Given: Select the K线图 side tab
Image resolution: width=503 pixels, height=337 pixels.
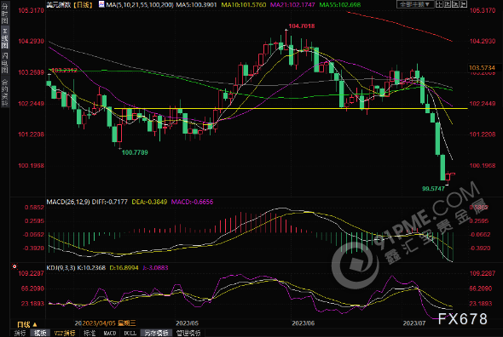Looking at the screenshot, I should 5,37.
